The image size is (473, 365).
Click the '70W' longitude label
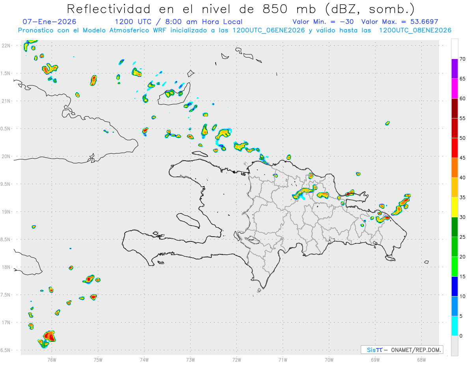[329, 359]
